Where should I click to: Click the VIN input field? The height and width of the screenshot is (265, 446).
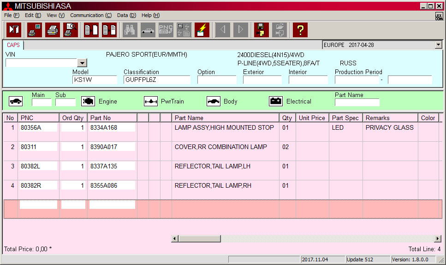click(x=42, y=63)
